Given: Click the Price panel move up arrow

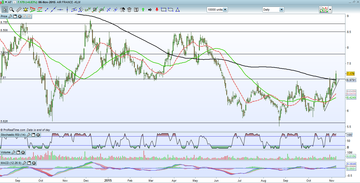Looking at the screenshot, I should pos(29,16).
